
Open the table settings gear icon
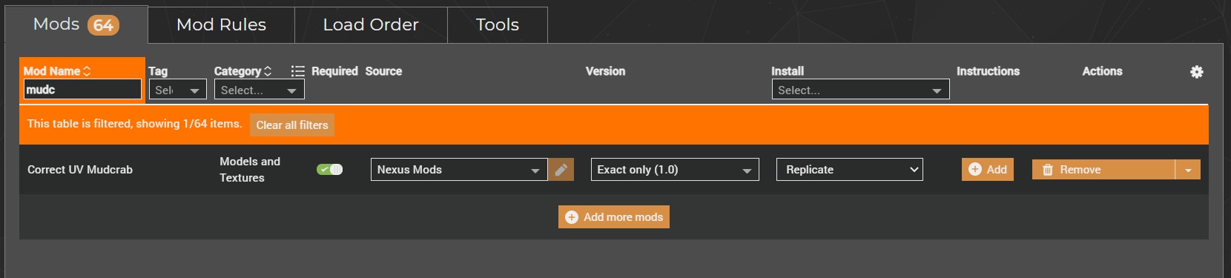click(x=1196, y=72)
